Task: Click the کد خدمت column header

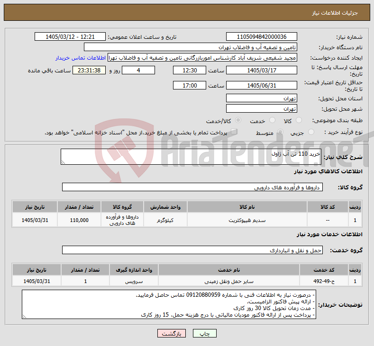Action: point(324,270)
